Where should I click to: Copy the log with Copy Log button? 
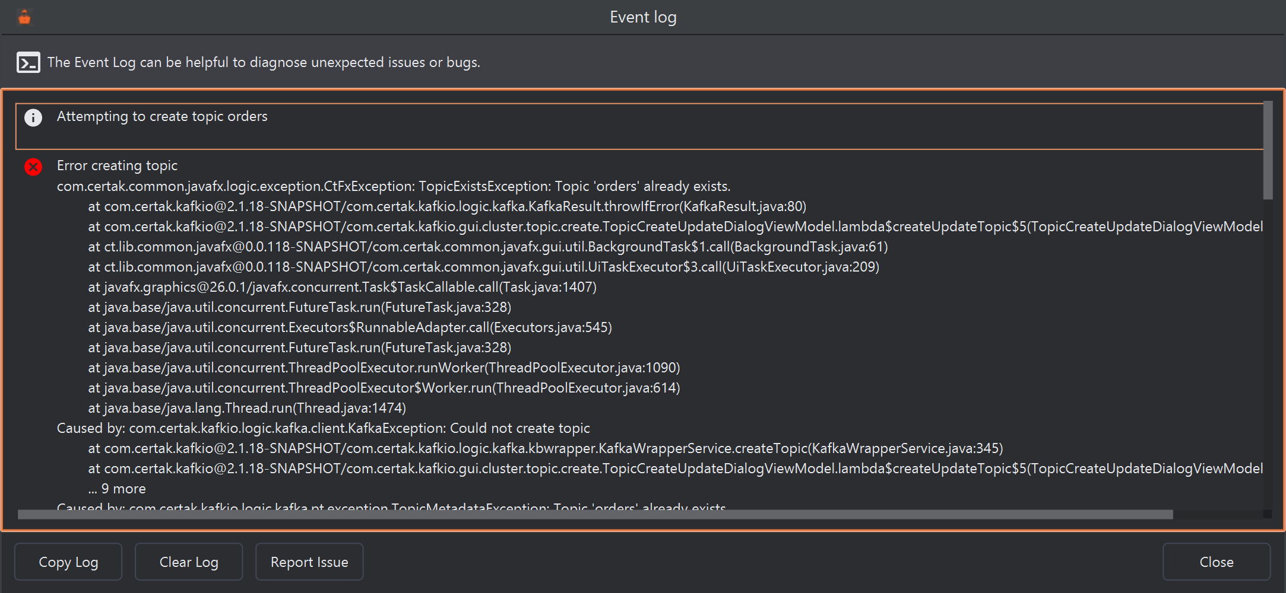coord(68,562)
